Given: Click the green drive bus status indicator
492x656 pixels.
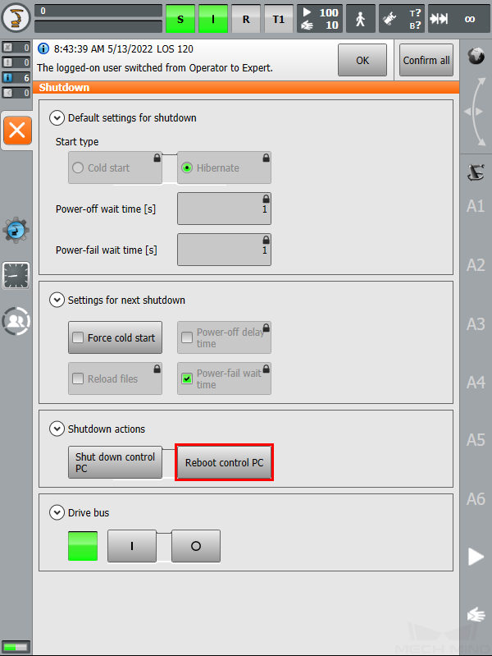Looking at the screenshot, I should [83, 546].
